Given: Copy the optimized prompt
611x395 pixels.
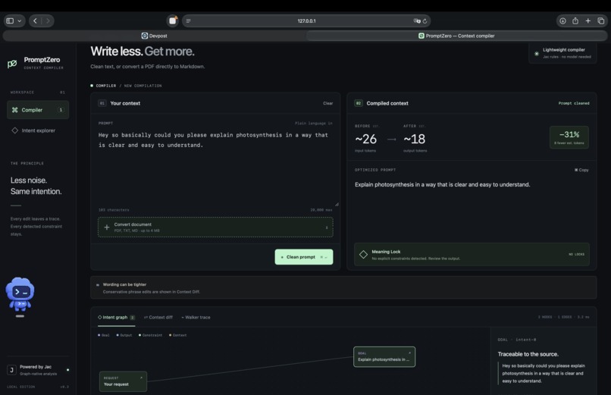Looking at the screenshot, I should pyautogui.click(x=581, y=170).
